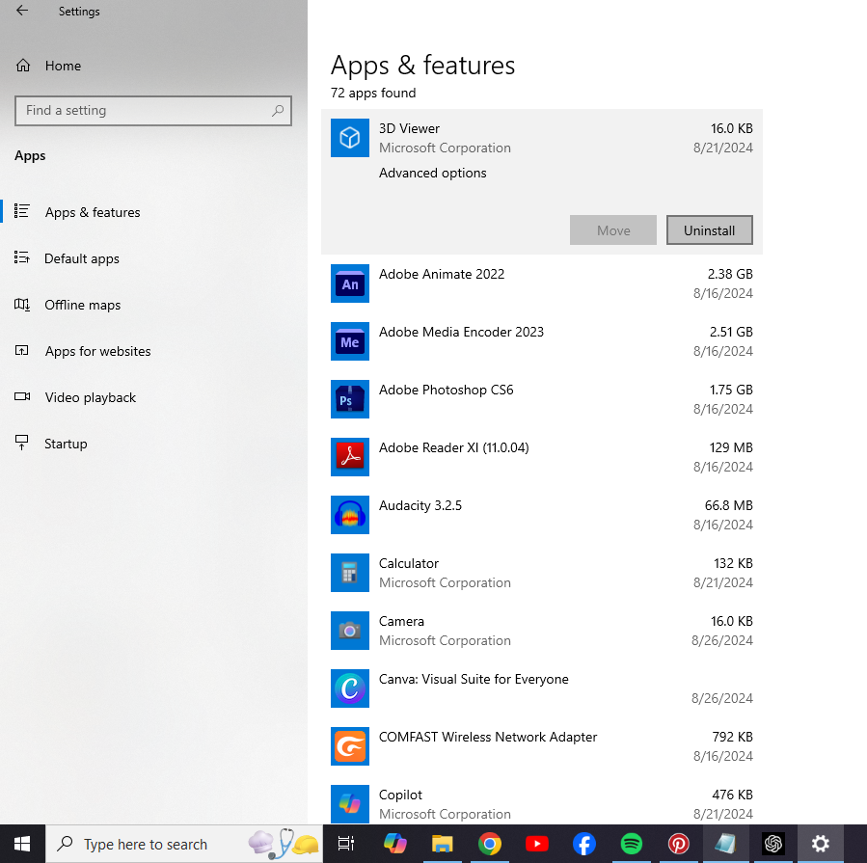867x863 pixels.
Task: Click the 792 KB size value
Action: pos(732,737)
